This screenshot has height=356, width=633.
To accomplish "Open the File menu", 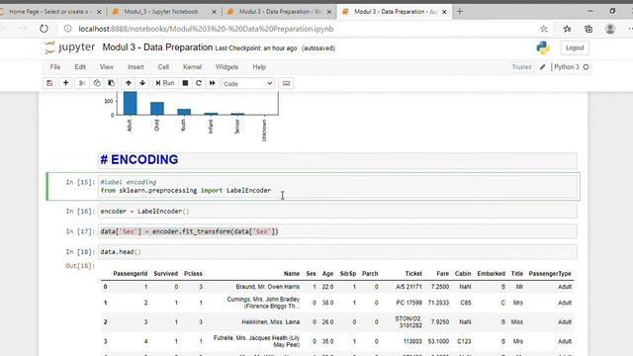I will click(55, 67).
